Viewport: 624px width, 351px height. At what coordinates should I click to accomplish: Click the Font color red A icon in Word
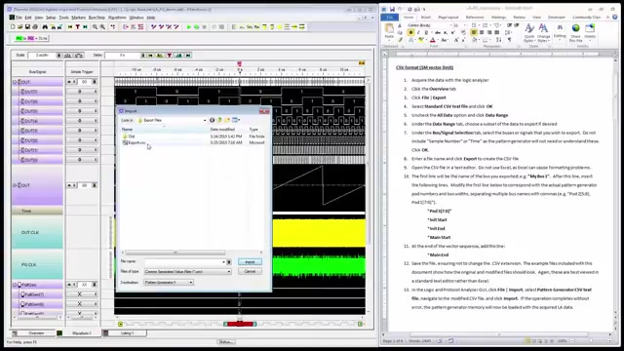(x=433, y=40)
